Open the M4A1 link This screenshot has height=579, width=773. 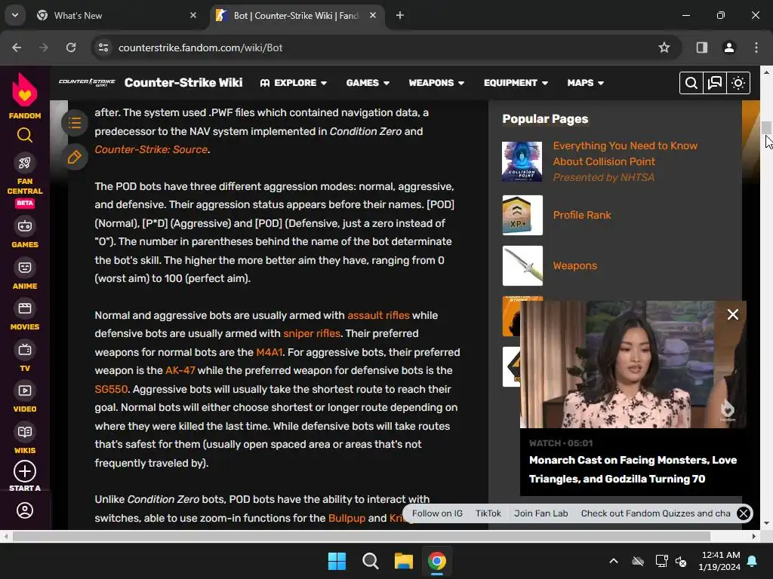[269, 352]
